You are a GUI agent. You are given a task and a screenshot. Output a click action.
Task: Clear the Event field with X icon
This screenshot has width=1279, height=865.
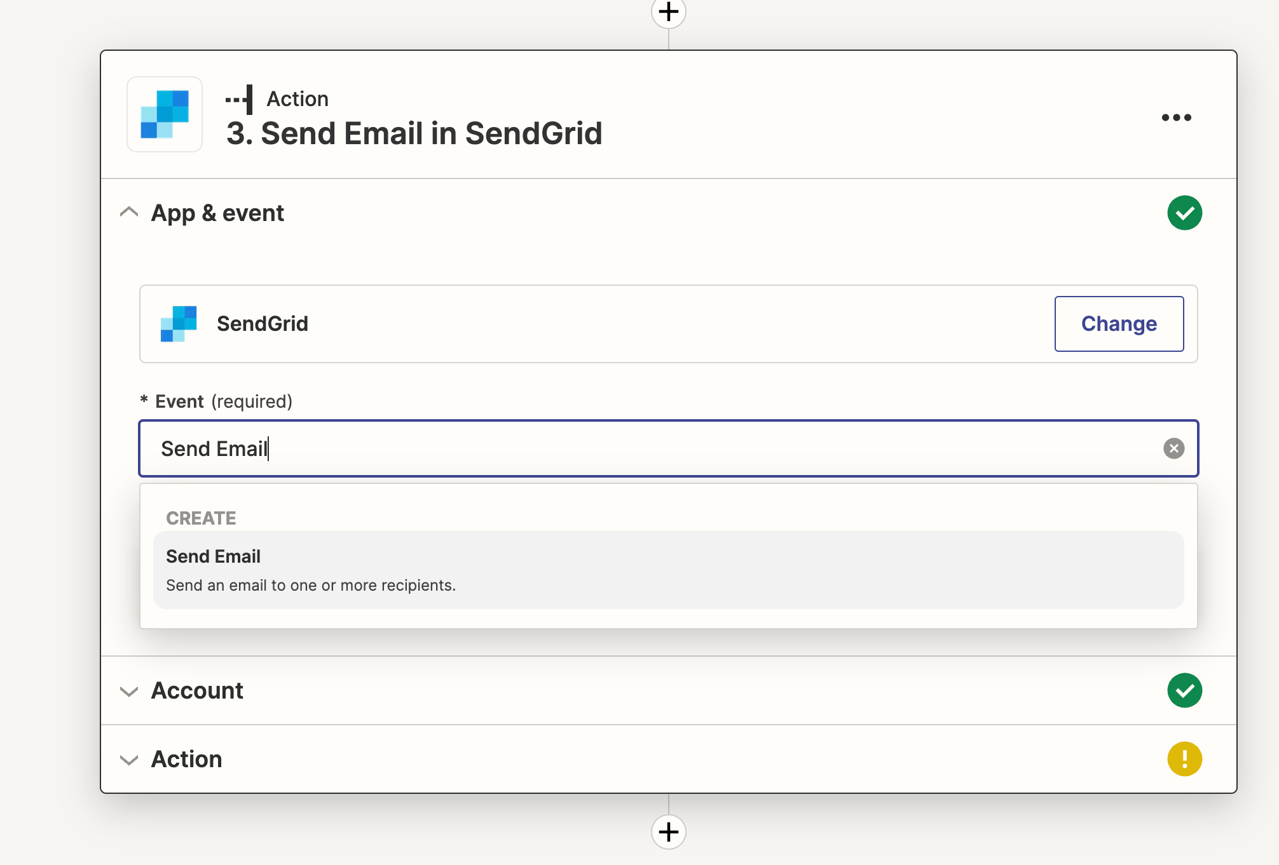tap(1173, 448)
